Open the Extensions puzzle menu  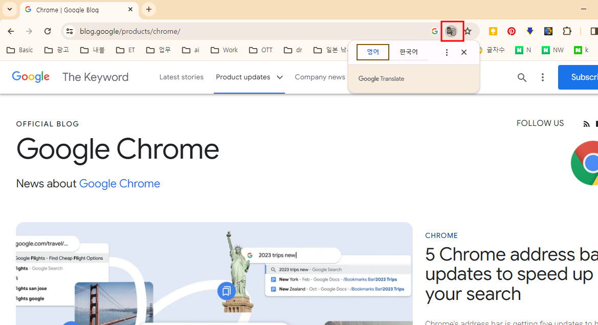567,31
